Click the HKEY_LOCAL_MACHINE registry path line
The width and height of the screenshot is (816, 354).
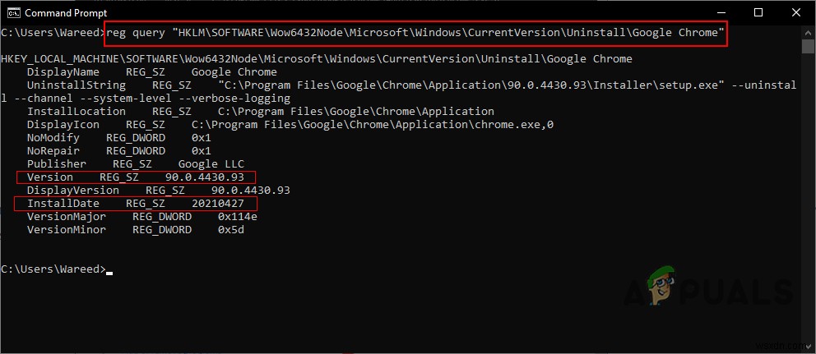(x=317, y=59)
